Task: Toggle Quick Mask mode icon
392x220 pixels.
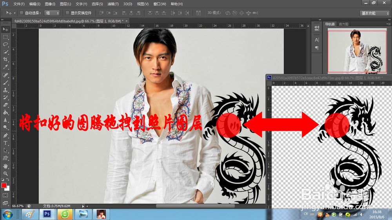Action: click(x=5, y=195)
